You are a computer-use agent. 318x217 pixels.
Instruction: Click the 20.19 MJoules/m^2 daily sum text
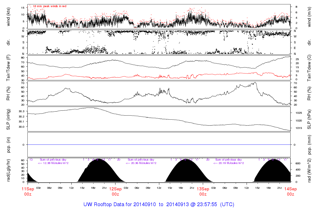[229, 163]
